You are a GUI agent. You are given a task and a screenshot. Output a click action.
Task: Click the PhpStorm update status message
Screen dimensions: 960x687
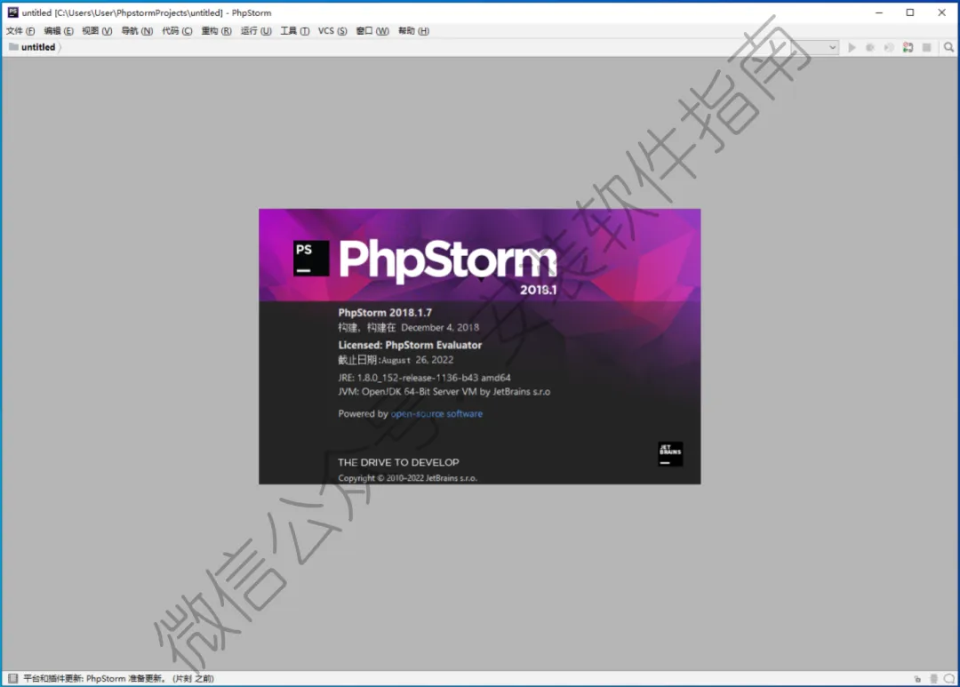(119, 678)
